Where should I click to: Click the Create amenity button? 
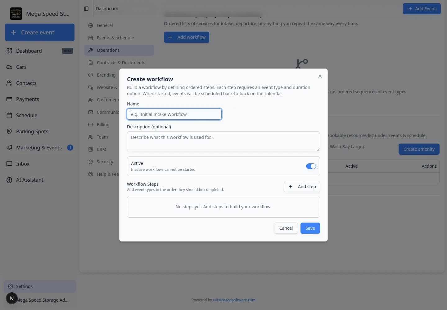pyautogui.click(x=419, y=149)
